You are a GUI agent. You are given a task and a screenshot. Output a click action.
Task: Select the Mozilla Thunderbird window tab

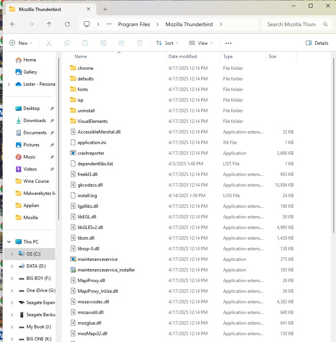(x=51, y=9)
